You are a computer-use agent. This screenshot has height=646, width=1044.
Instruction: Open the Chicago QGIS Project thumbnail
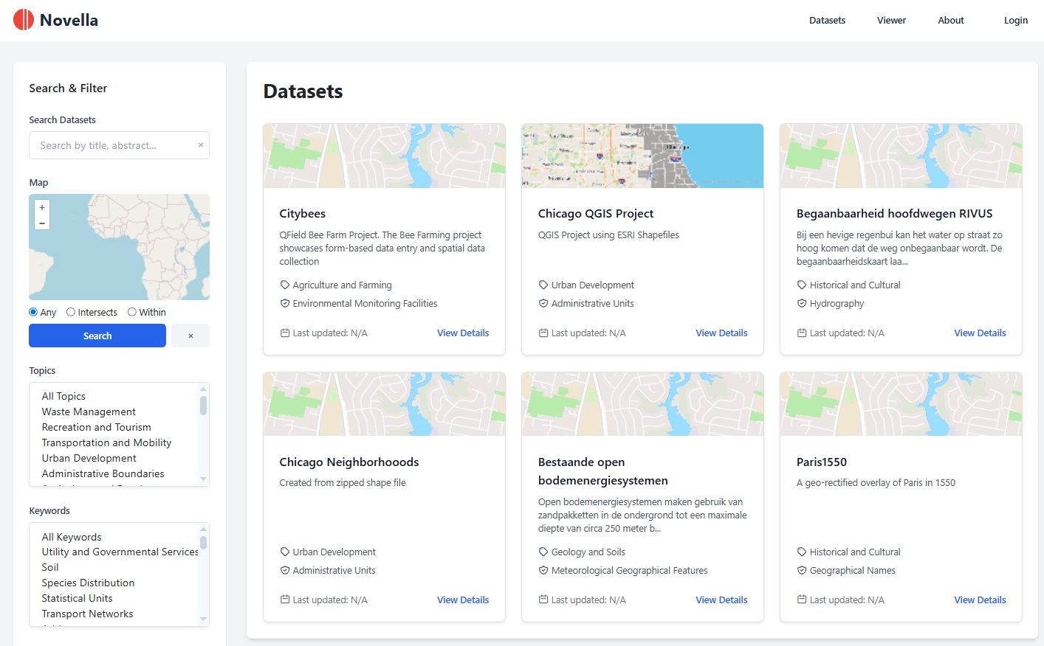coord(642,156)
